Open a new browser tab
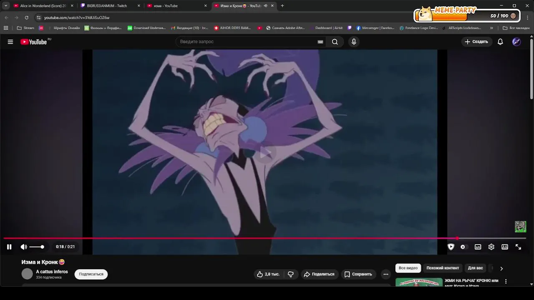The image size is (534, 300). (282, 6)
